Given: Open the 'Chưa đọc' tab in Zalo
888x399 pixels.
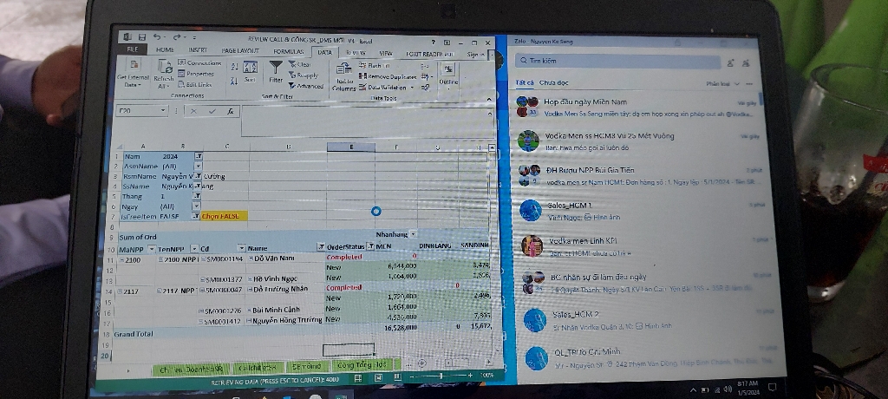Looking at the screenshot, I should 553,83.
